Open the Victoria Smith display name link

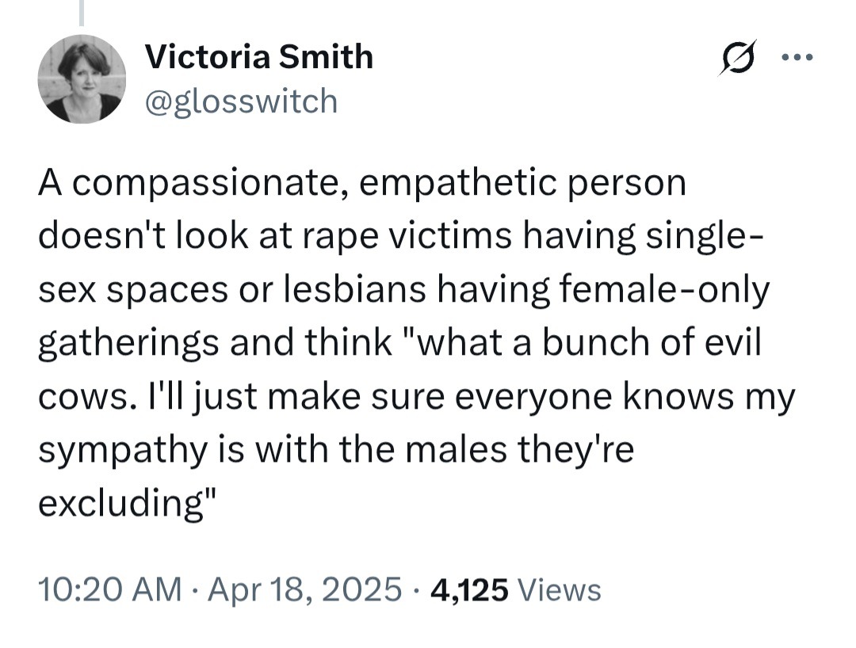click(259, 57)
